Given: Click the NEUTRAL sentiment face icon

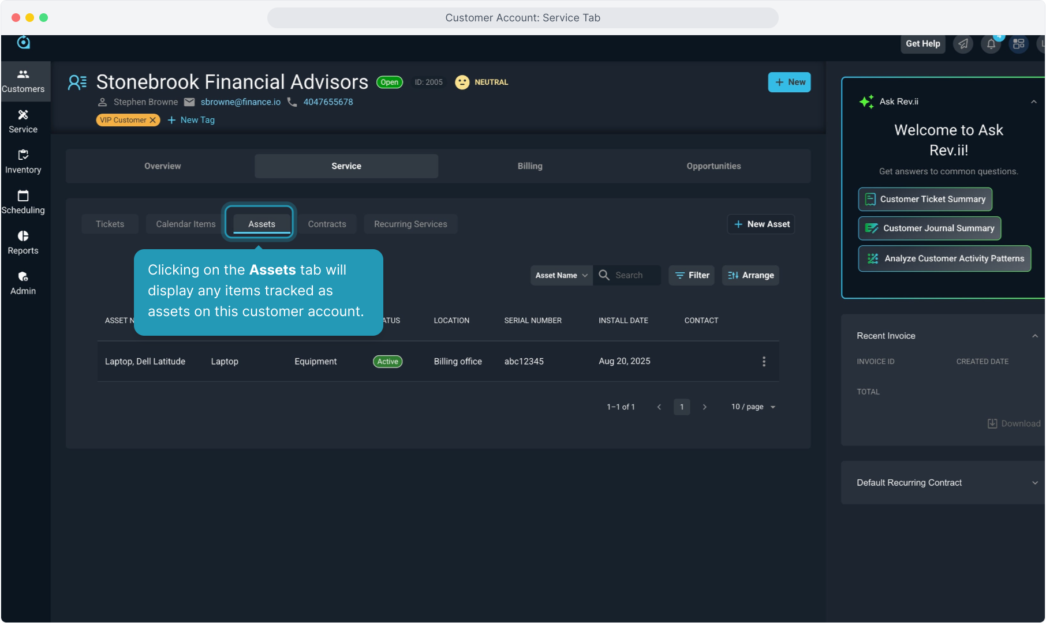Looking at the screenshot, I should [x=462, y=82].
